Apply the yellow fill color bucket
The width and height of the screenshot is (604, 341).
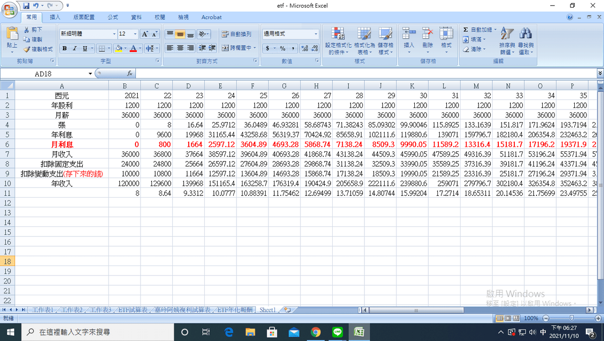pos(118,48)
